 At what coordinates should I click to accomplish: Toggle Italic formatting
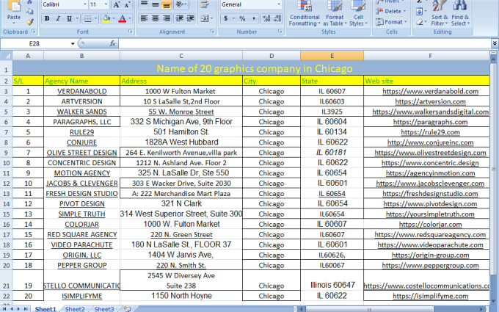pyautogui.click(x=58, y=19)
